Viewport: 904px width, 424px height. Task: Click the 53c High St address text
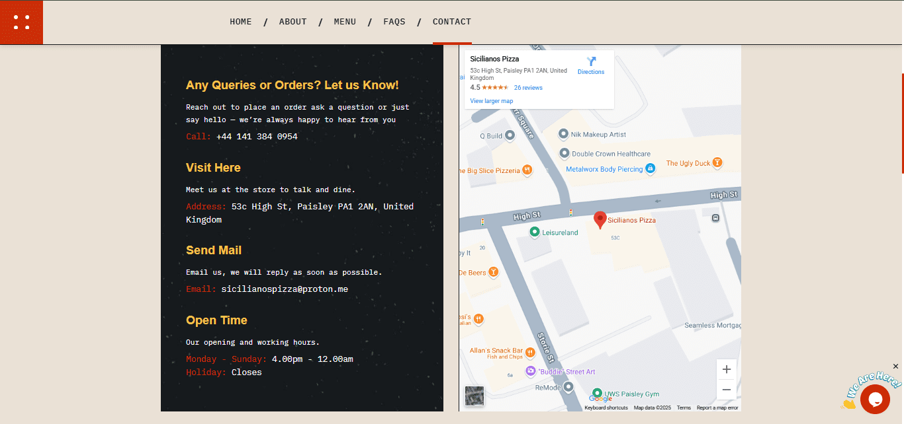(300, 213)
